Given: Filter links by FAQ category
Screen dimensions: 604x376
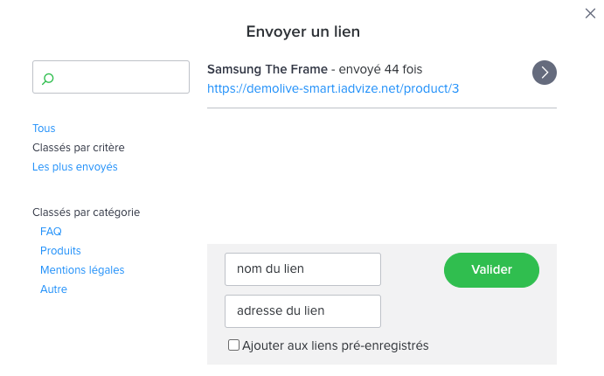Looking at the screenshot, I should tap(51, 232).
